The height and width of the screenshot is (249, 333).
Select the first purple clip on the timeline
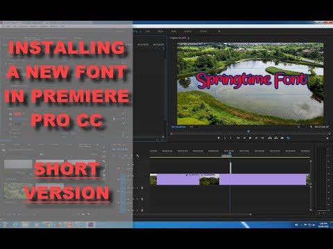(178, 179)
